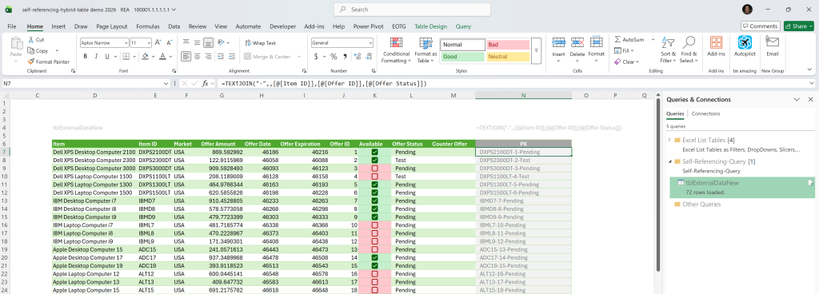Uncheck Available for Offer ID 1
The image size is (819, 294).
coord(374,153)
